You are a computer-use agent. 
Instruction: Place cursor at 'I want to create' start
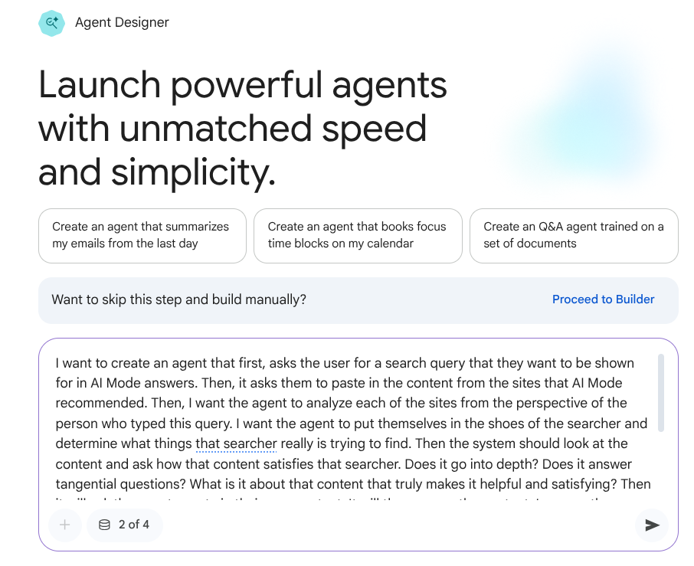pyautogui.click(x=57, y=362)
